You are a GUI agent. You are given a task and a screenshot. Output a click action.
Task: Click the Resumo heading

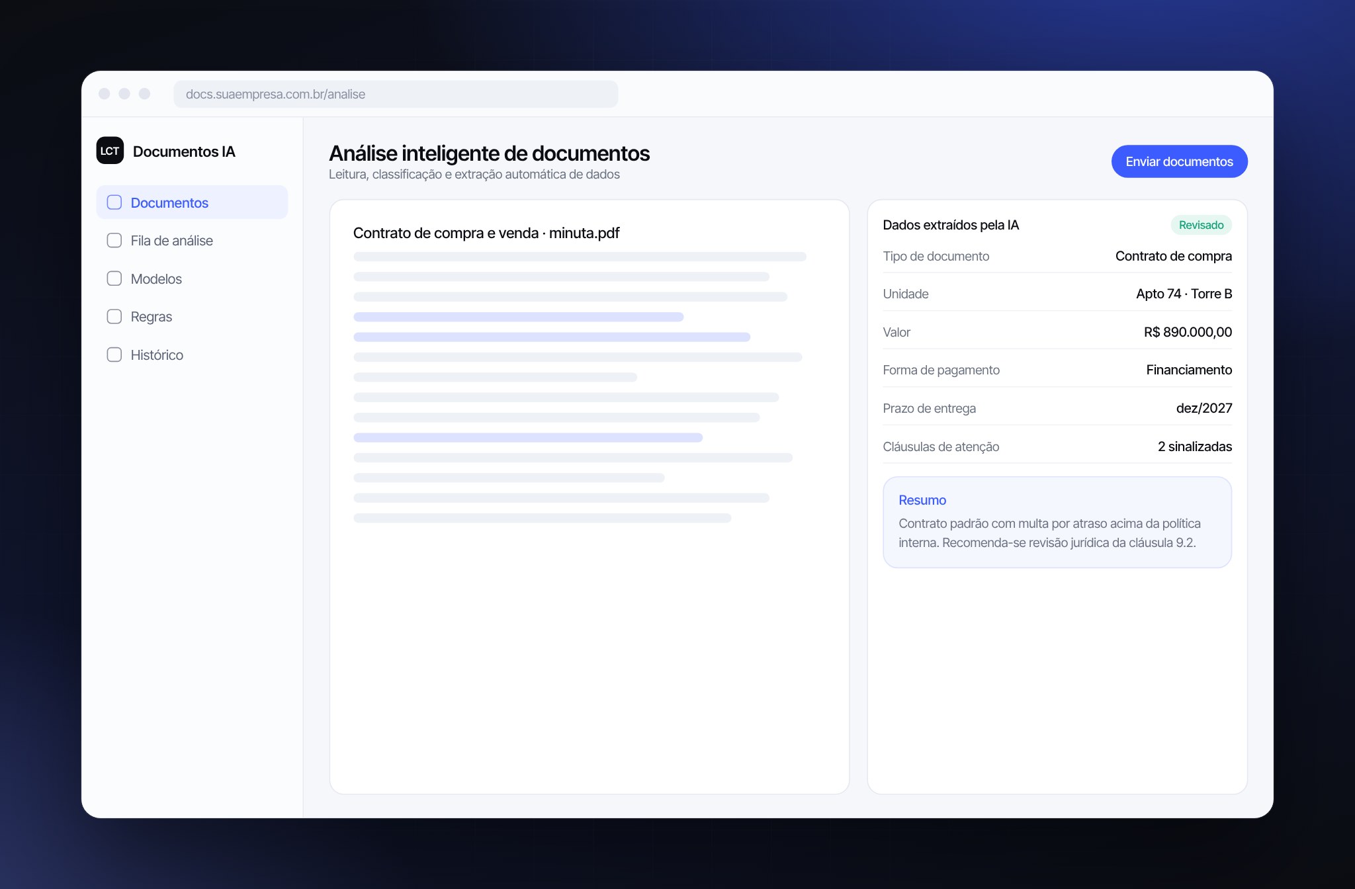922,500
